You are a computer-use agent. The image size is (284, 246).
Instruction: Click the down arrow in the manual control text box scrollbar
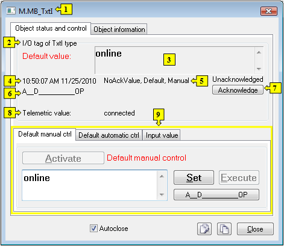pyautogui.click(x=162, y=194)
